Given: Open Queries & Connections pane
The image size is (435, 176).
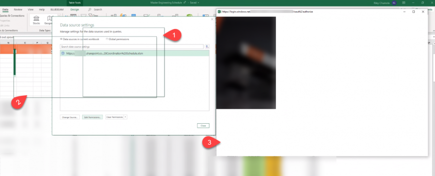Looking at the screenshot, I should click(13, 16).
